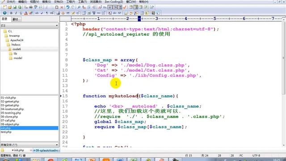Insert heading (H1) tag icon

[52, 13]
